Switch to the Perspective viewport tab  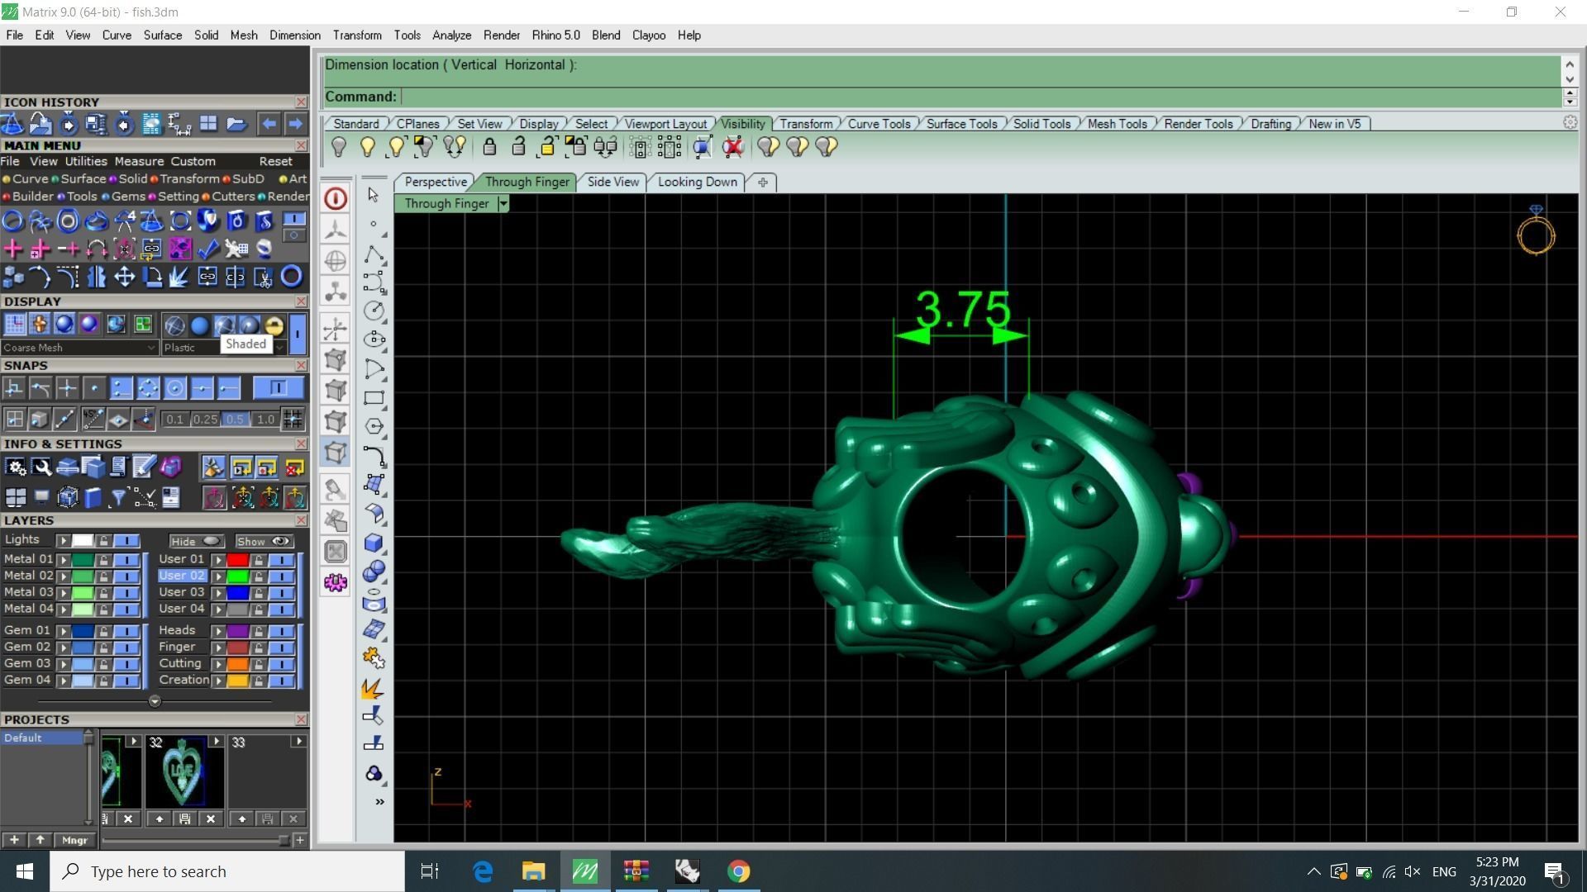tap(436, 182)
